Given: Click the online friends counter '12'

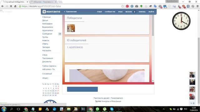Looking at the screenshot, I should (192, 103).
